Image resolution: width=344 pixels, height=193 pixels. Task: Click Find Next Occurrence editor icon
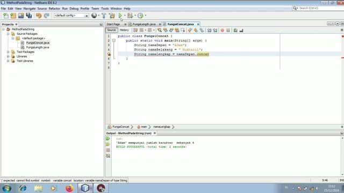[x=171, y=30]
